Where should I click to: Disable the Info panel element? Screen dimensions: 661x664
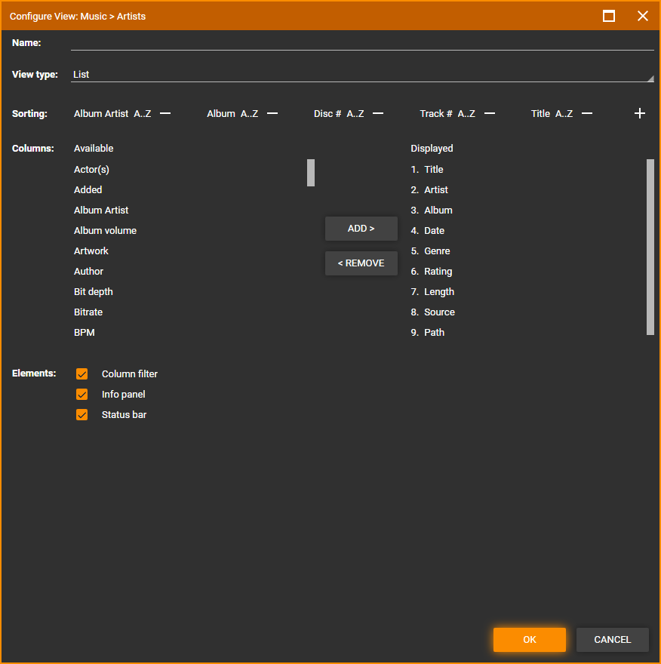[82, 395]
